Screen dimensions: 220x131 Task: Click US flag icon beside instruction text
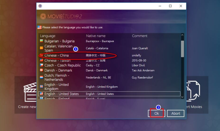point(40,28)
